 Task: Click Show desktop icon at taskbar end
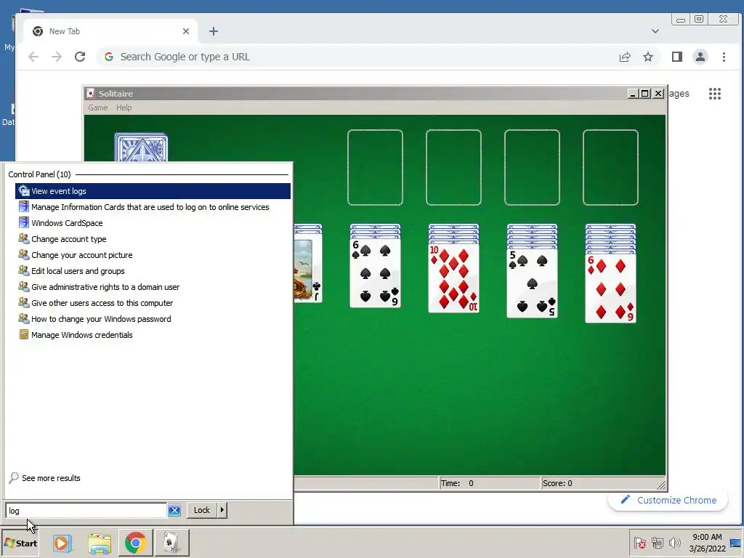(736, 543)
